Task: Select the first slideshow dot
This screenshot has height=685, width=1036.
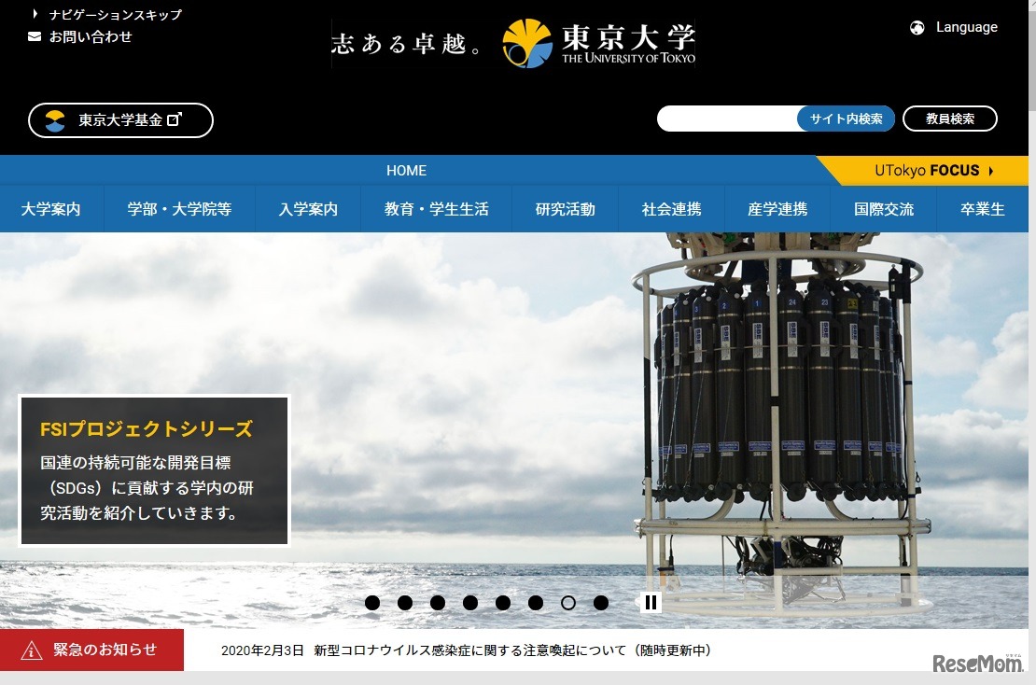Action: [x=372, y=603]
